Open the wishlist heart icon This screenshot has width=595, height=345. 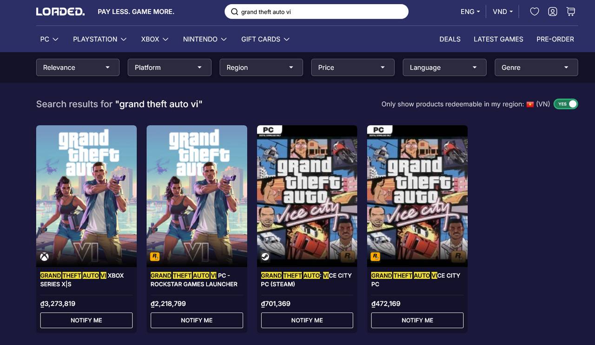[x=535, y=12]
